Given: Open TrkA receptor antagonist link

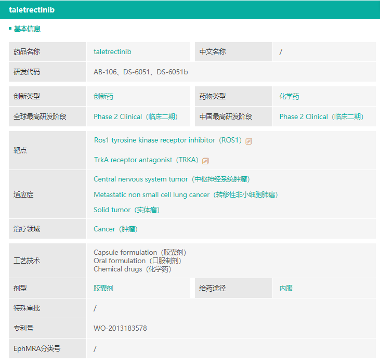Looking at the screenshot, I should coord(146,160).
